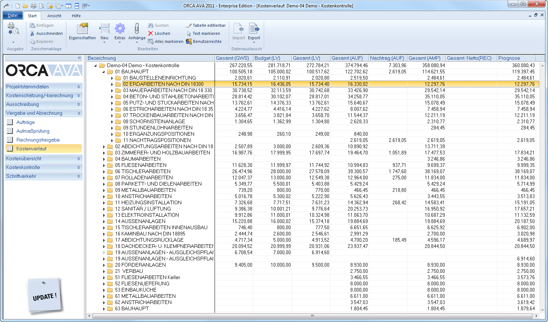Click the UPDATE sticky note
Screen dimensions: 548x322
[x=45, y=295]
